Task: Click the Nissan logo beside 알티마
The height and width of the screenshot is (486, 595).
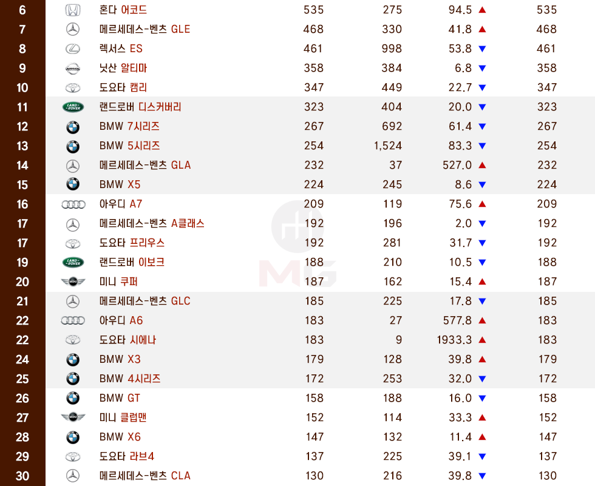Action: pyautogui.click(x=73, y=68)
